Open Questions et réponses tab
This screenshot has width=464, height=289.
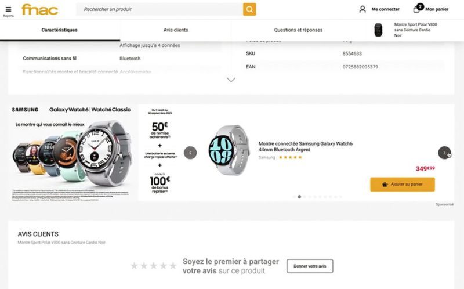pyautogui.click(x=298, y=30)
